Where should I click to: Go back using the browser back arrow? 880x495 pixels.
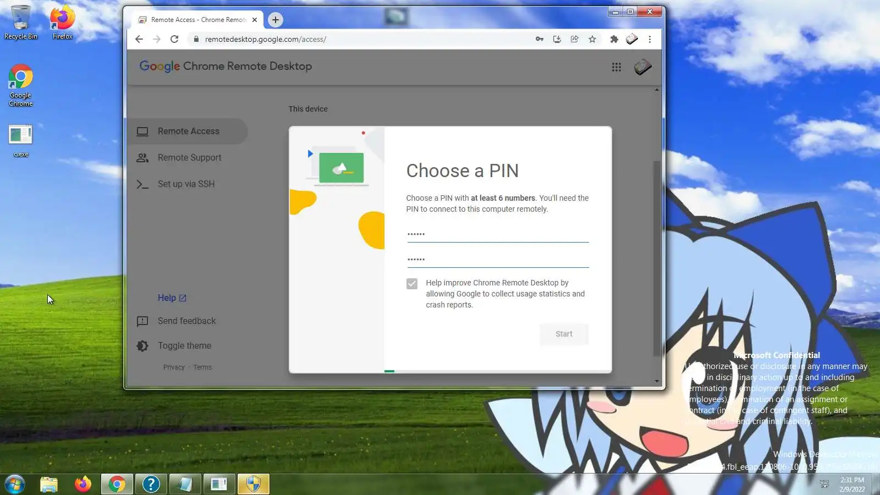tap(139, 39)
